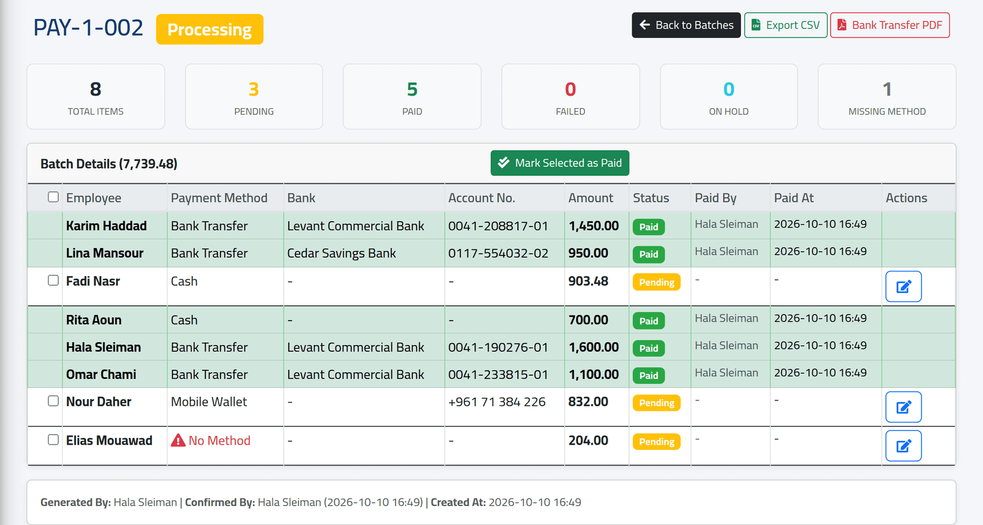983x525 pixels.
Task: Click the Processing status badge
Action: tap(210, 29)
